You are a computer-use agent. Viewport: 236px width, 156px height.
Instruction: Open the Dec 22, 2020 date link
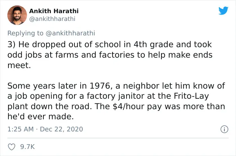pos(61,129)
